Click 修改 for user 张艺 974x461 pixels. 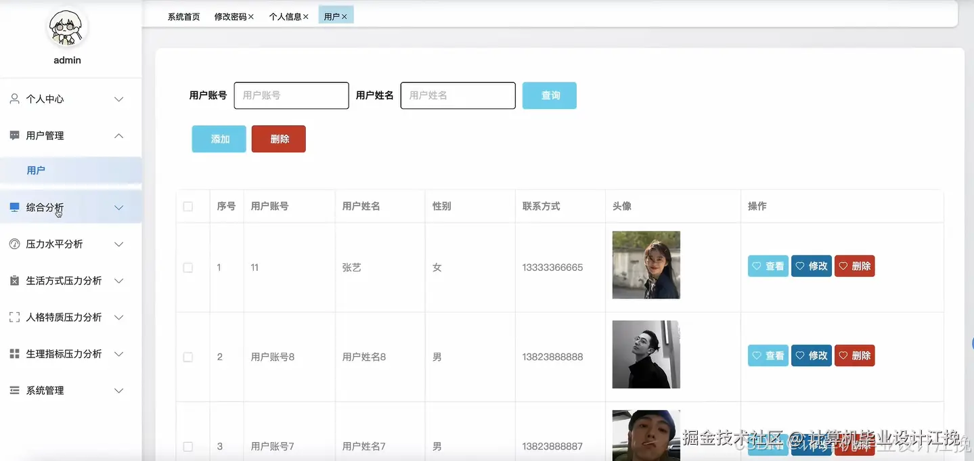tap(812, 266)
